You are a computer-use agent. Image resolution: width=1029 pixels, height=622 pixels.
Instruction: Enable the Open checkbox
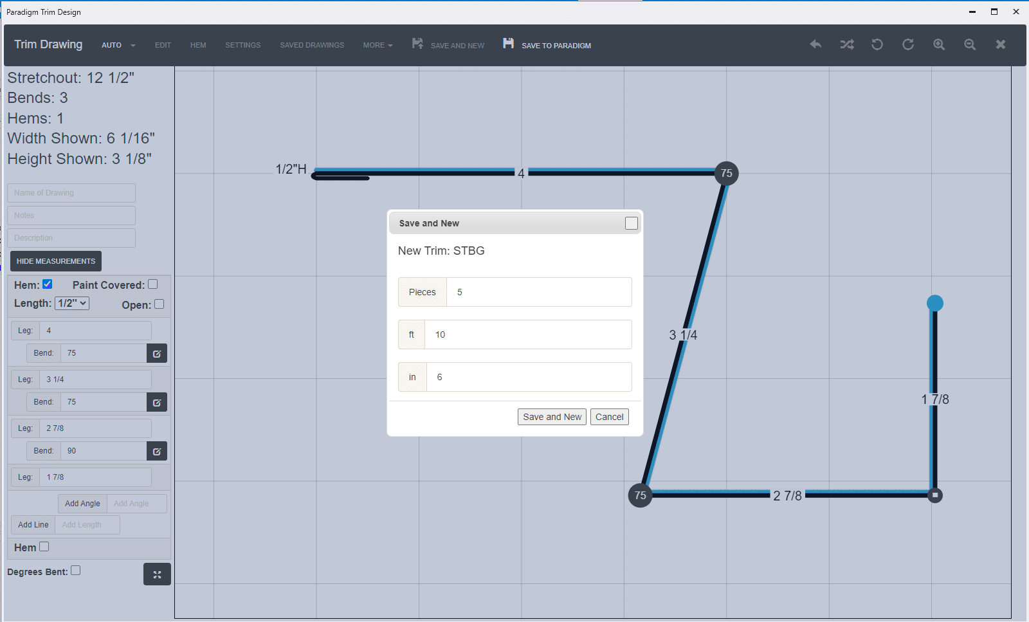pyautogui.click(x=159, y=304)
